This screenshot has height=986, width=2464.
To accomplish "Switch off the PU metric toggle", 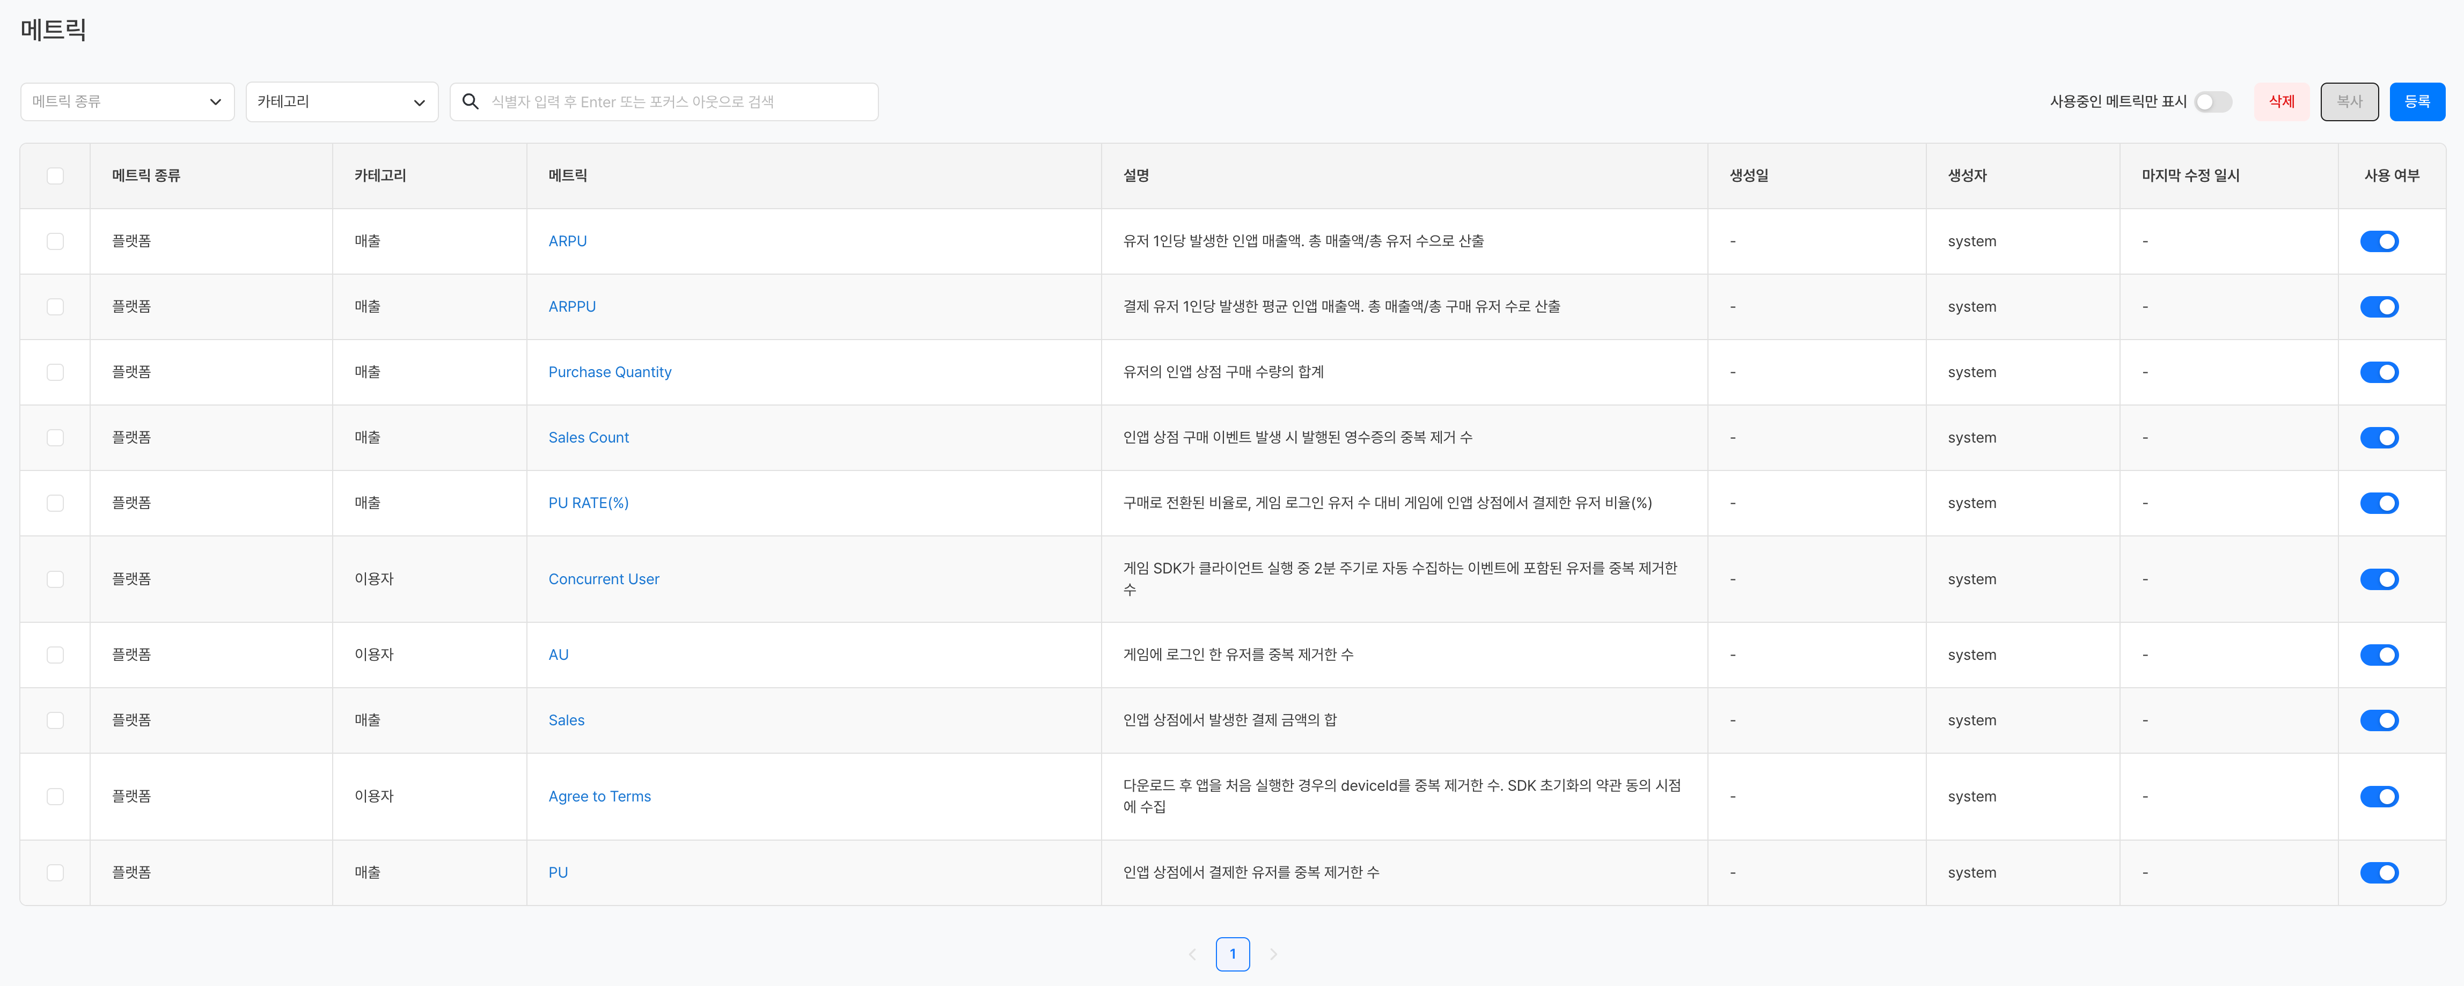I will 2379,872.
